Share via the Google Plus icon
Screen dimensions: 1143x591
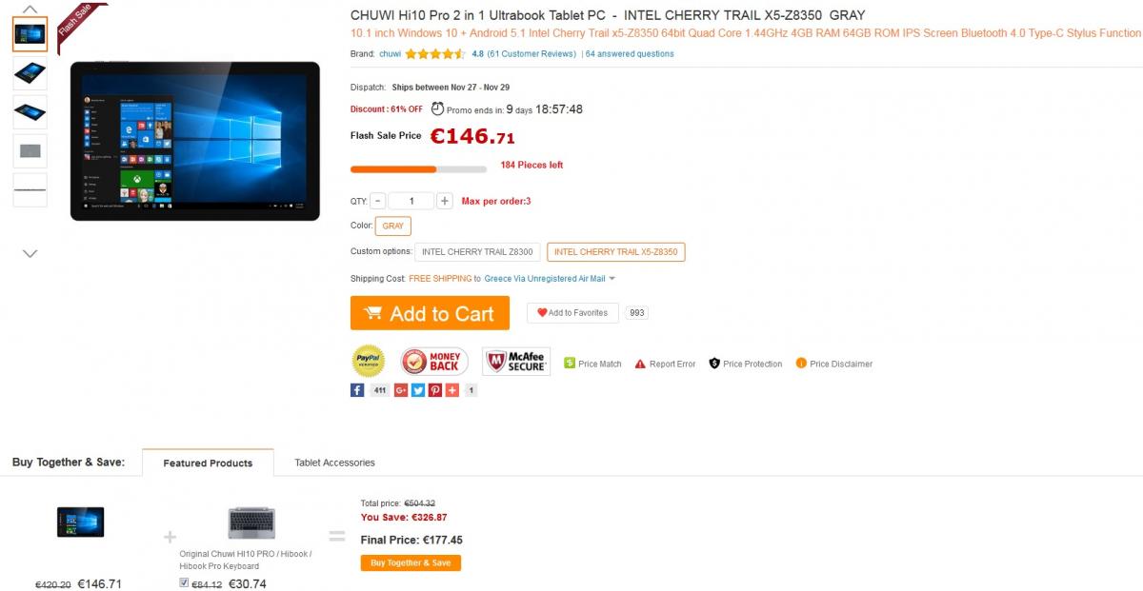tap(401, 390)
